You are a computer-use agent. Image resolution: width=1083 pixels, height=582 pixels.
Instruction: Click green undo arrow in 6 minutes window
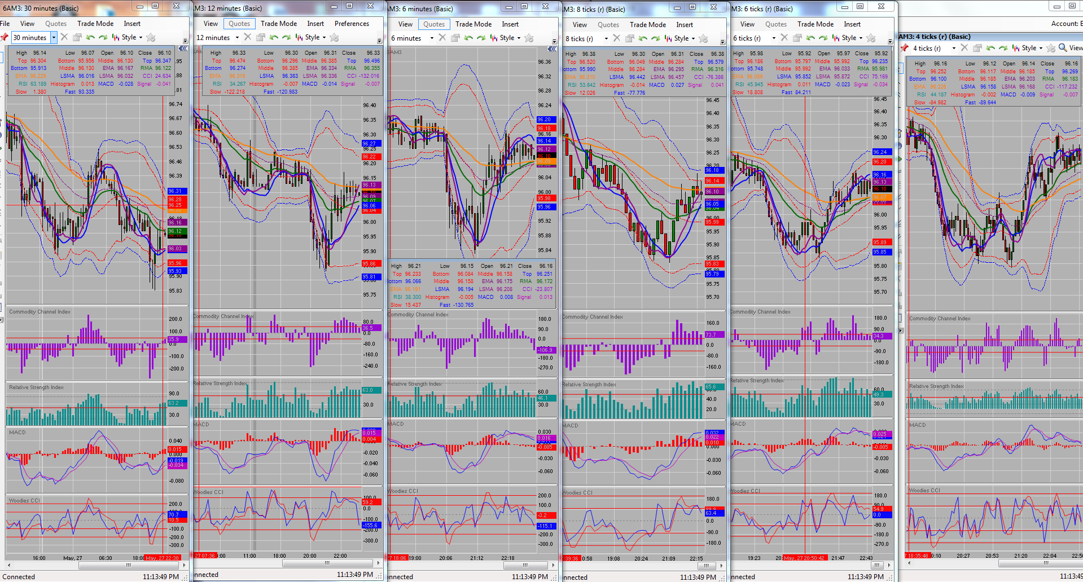point(468,38)
